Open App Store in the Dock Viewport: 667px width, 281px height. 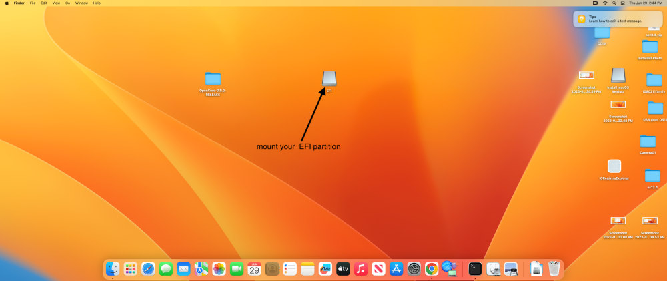pyautogui.click(x=396, y=269)
